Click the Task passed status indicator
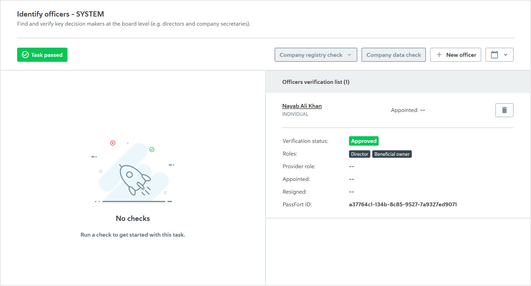This screenshot has width=531, height=286. (42, 55)
